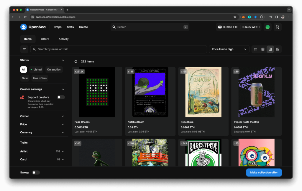Image resolution: width=302 pixels, height=191 pixels.
Task: Bookmark this page with the star
Action: (x=235, y=17)
